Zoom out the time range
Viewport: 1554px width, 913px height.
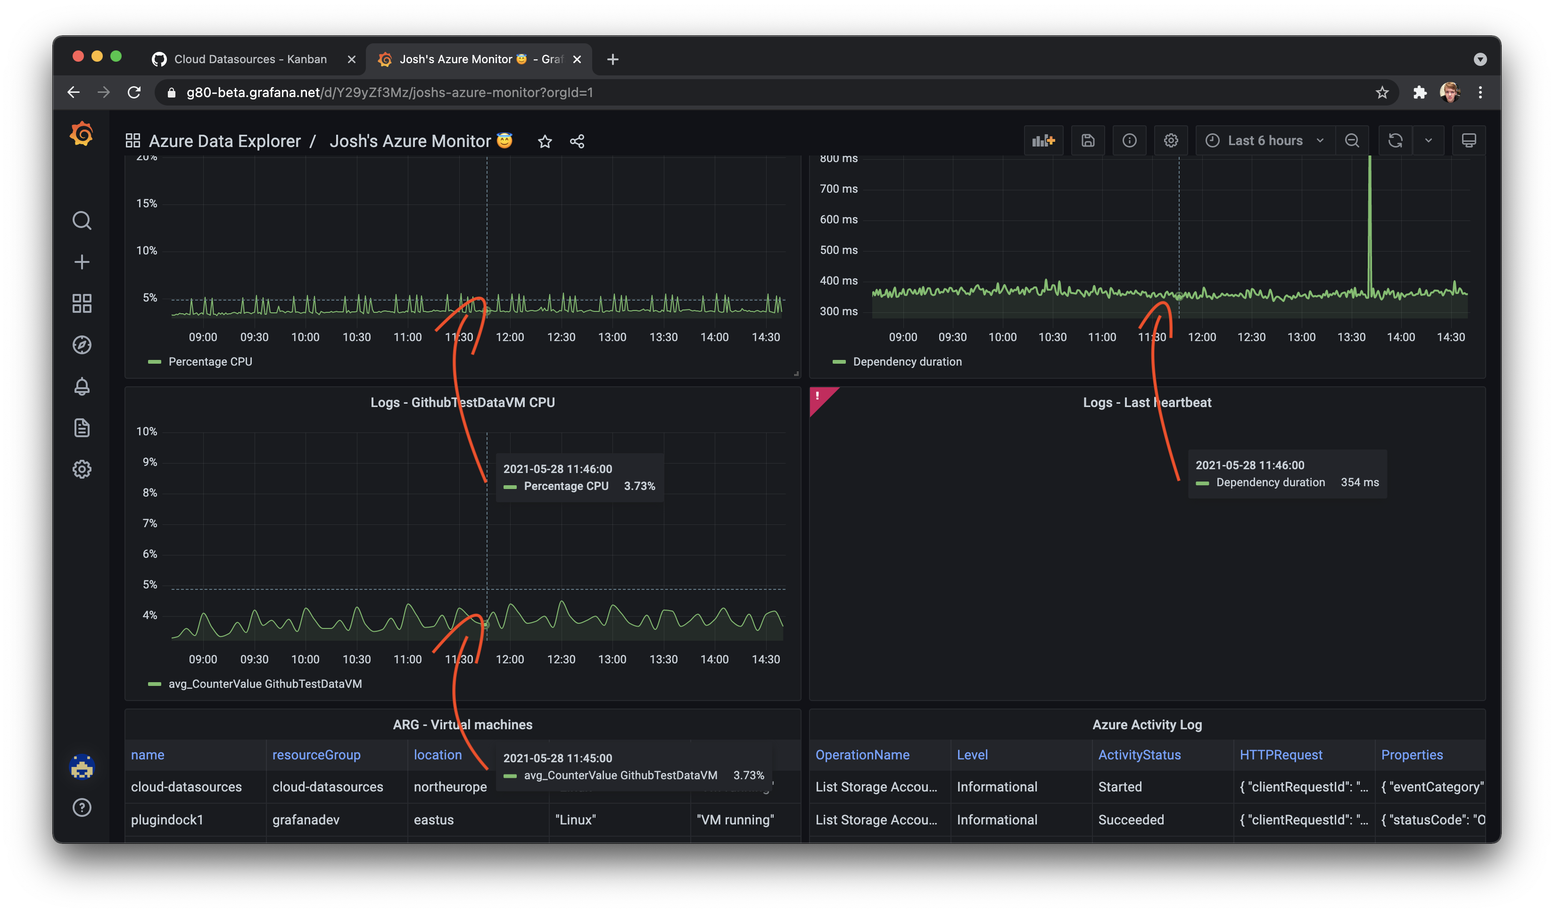click(1352, 141)
